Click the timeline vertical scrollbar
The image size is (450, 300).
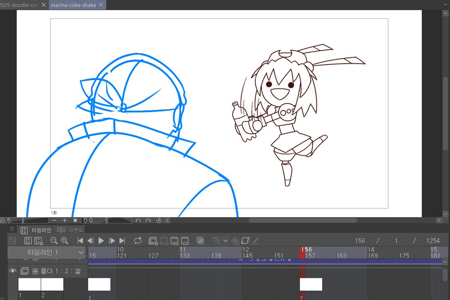(x=445, y=274)
